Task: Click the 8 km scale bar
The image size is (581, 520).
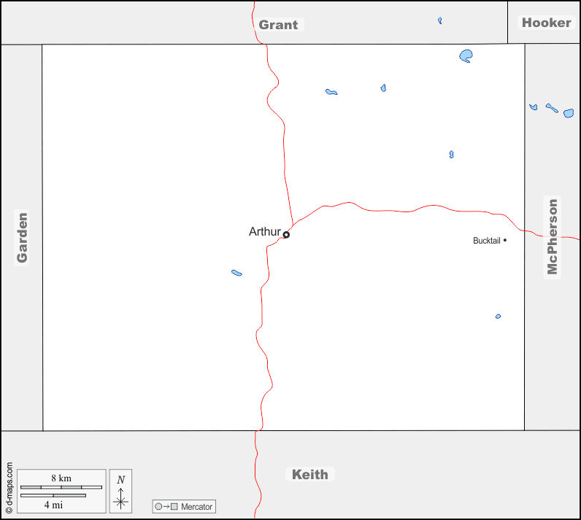Action: pyautogui.click(x=61, y=486)
